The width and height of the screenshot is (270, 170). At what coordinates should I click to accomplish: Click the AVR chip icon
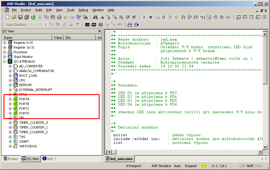point(94,25)
